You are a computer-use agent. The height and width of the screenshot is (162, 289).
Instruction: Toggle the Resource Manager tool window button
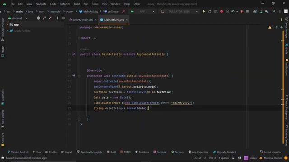point(3,29)
